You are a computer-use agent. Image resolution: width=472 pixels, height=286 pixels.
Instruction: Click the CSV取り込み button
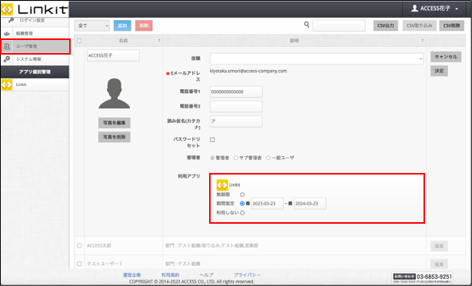click(x=419, y=25)
